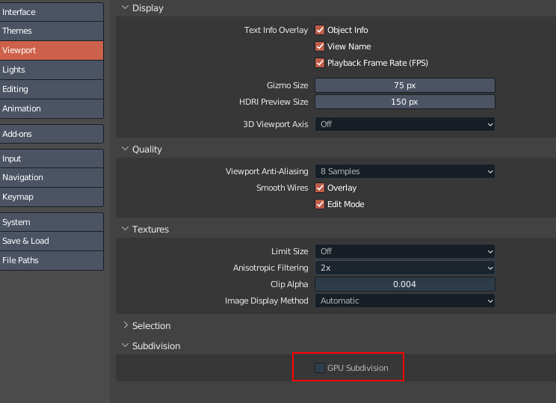The width and height of the screenshot is (556, 403).
Task: Collapse the Textures section arrow
Action: click(125, 229)
